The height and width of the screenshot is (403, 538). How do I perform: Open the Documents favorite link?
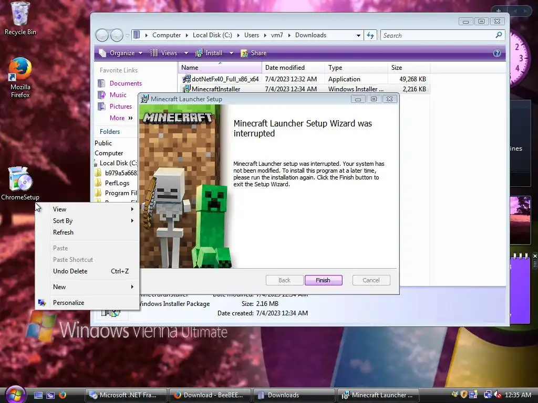pos(126,83)
